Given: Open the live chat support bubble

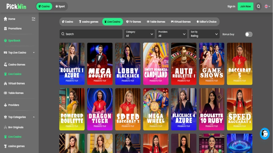Looking at the screenshot, I should click(x=265, y=134).
